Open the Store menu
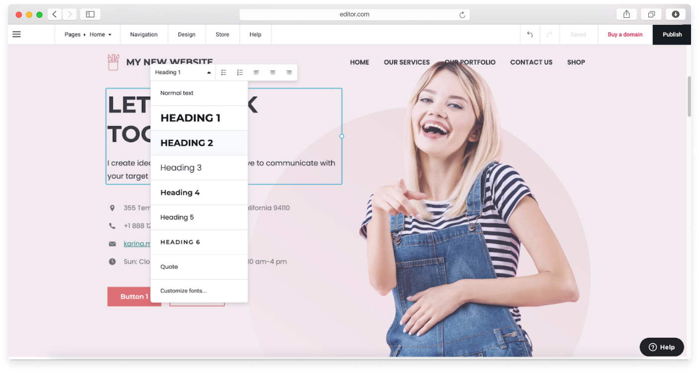This screenshot has width=699, height=372. click(222, 35)
